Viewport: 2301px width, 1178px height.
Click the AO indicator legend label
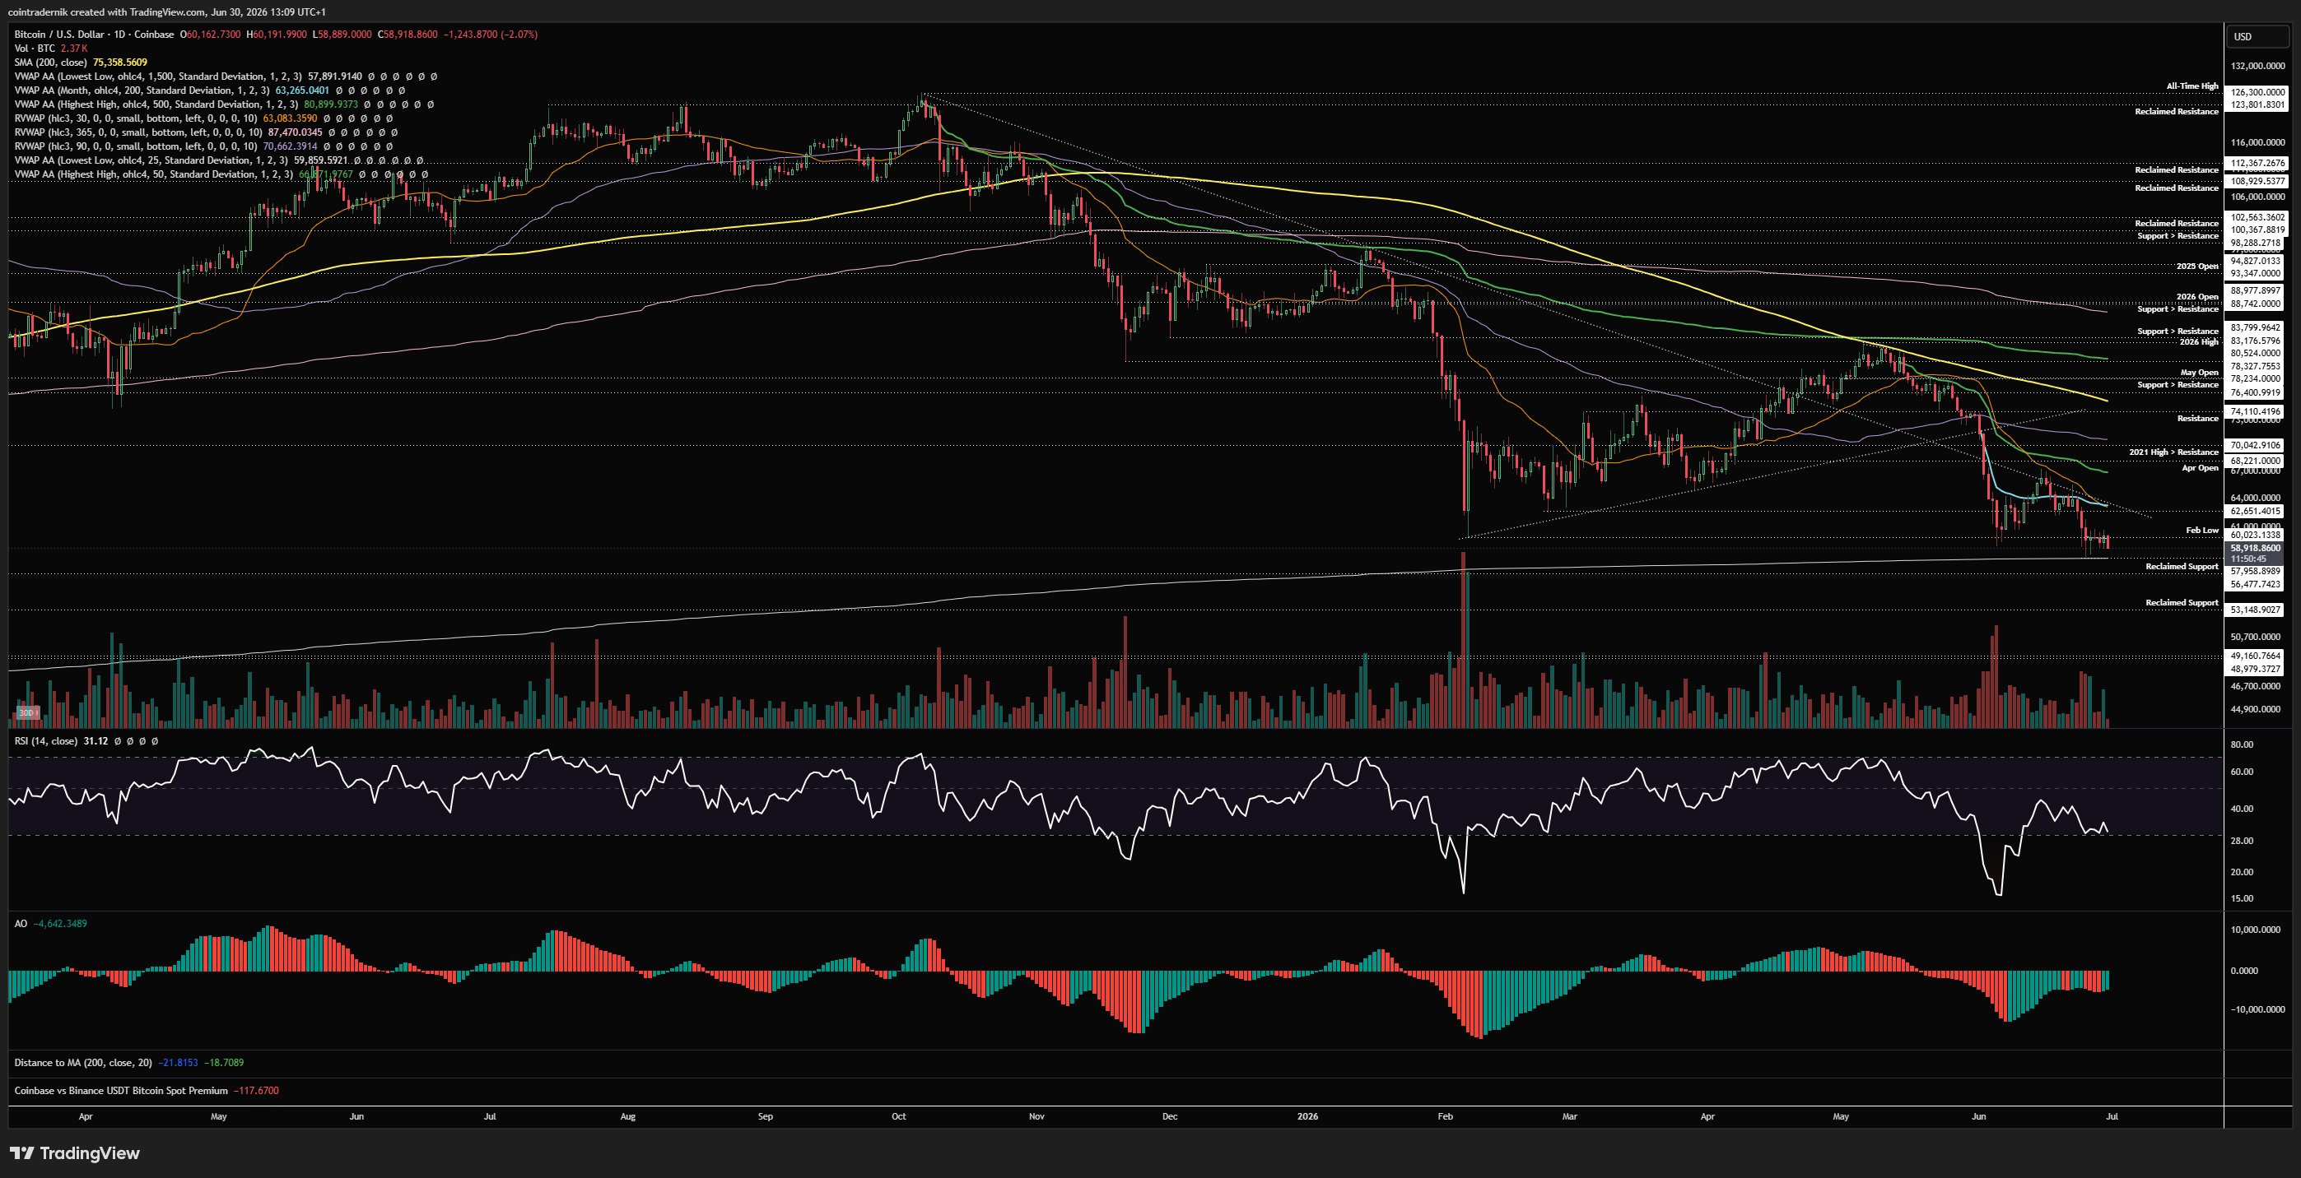(x=21, y=924)
